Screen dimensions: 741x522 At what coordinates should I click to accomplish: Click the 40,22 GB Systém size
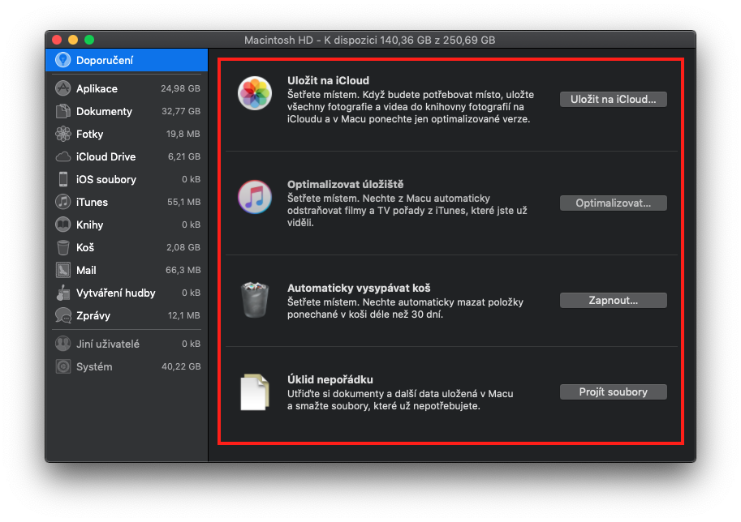tap(181, 366)
